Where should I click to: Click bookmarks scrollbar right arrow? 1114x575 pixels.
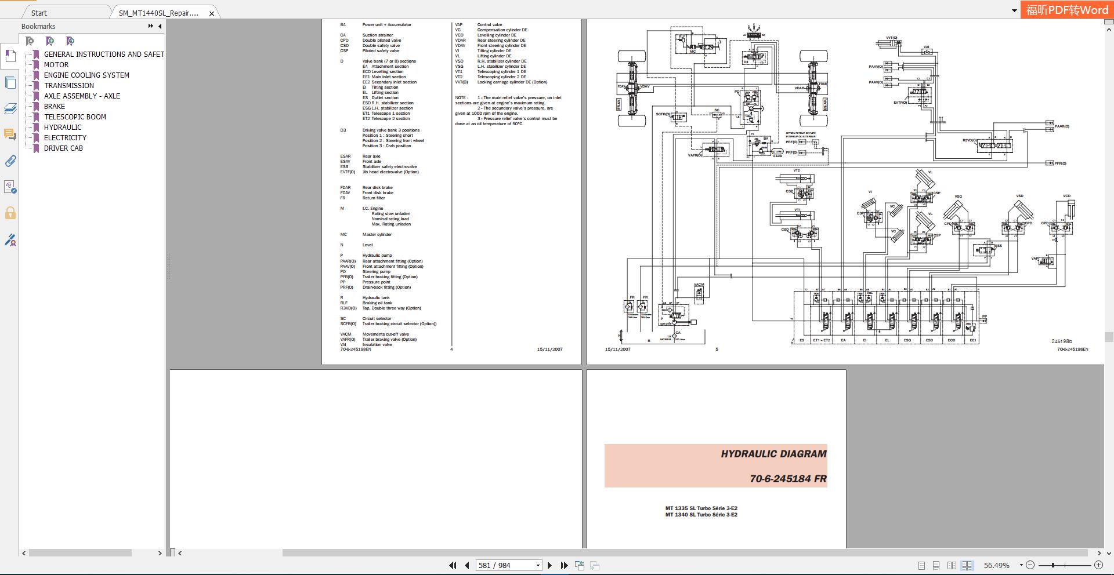click(160, 553)
